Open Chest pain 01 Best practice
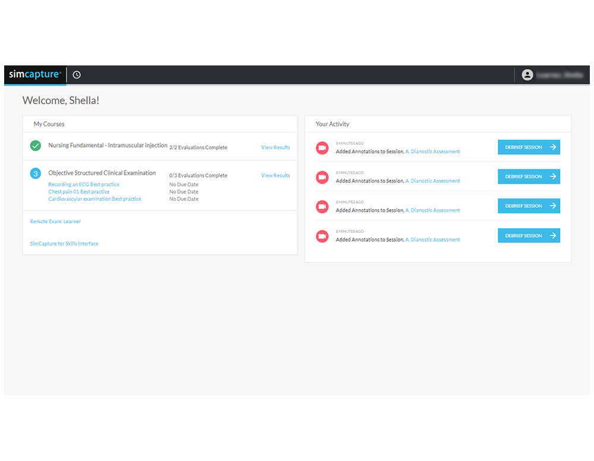The width and height of the screenshot is (594, 461). coord(78,192)
